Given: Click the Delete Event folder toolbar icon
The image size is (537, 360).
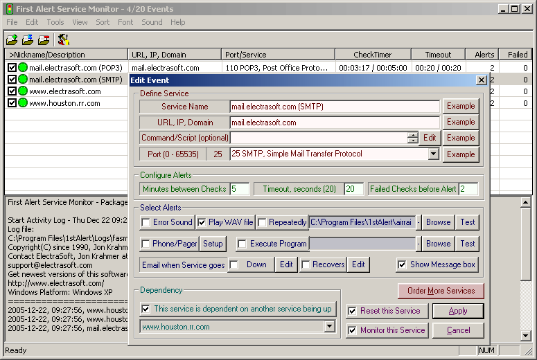Looking at the screenshot, I should [44, 39].
